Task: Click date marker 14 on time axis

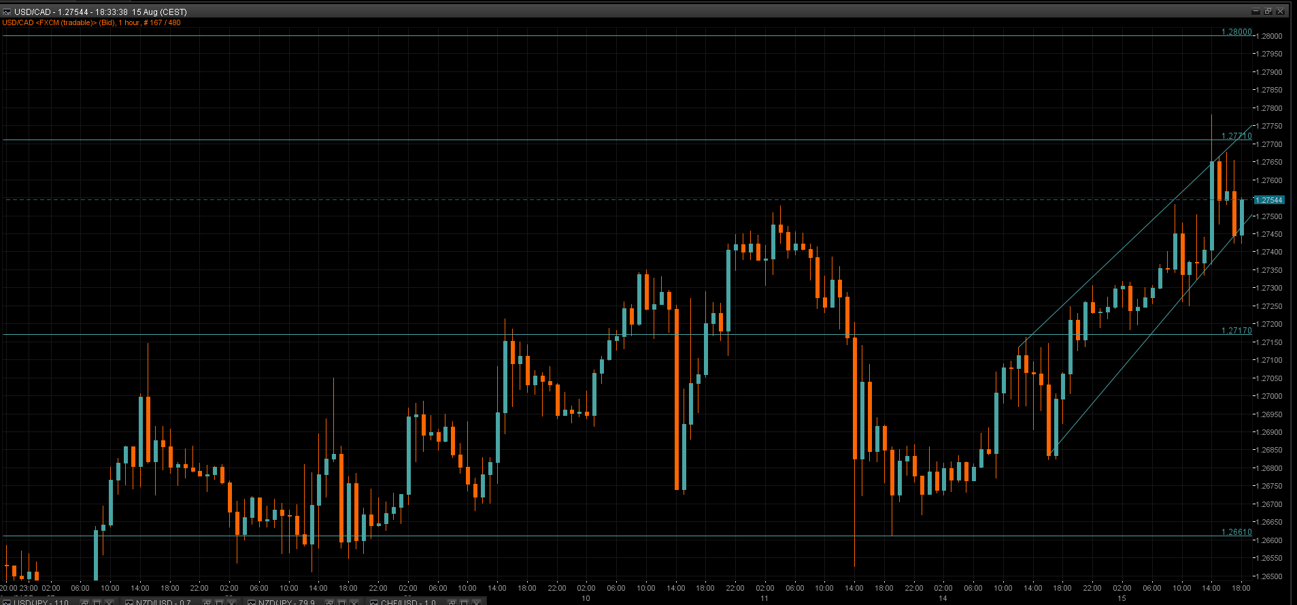Action: [943, 598]
